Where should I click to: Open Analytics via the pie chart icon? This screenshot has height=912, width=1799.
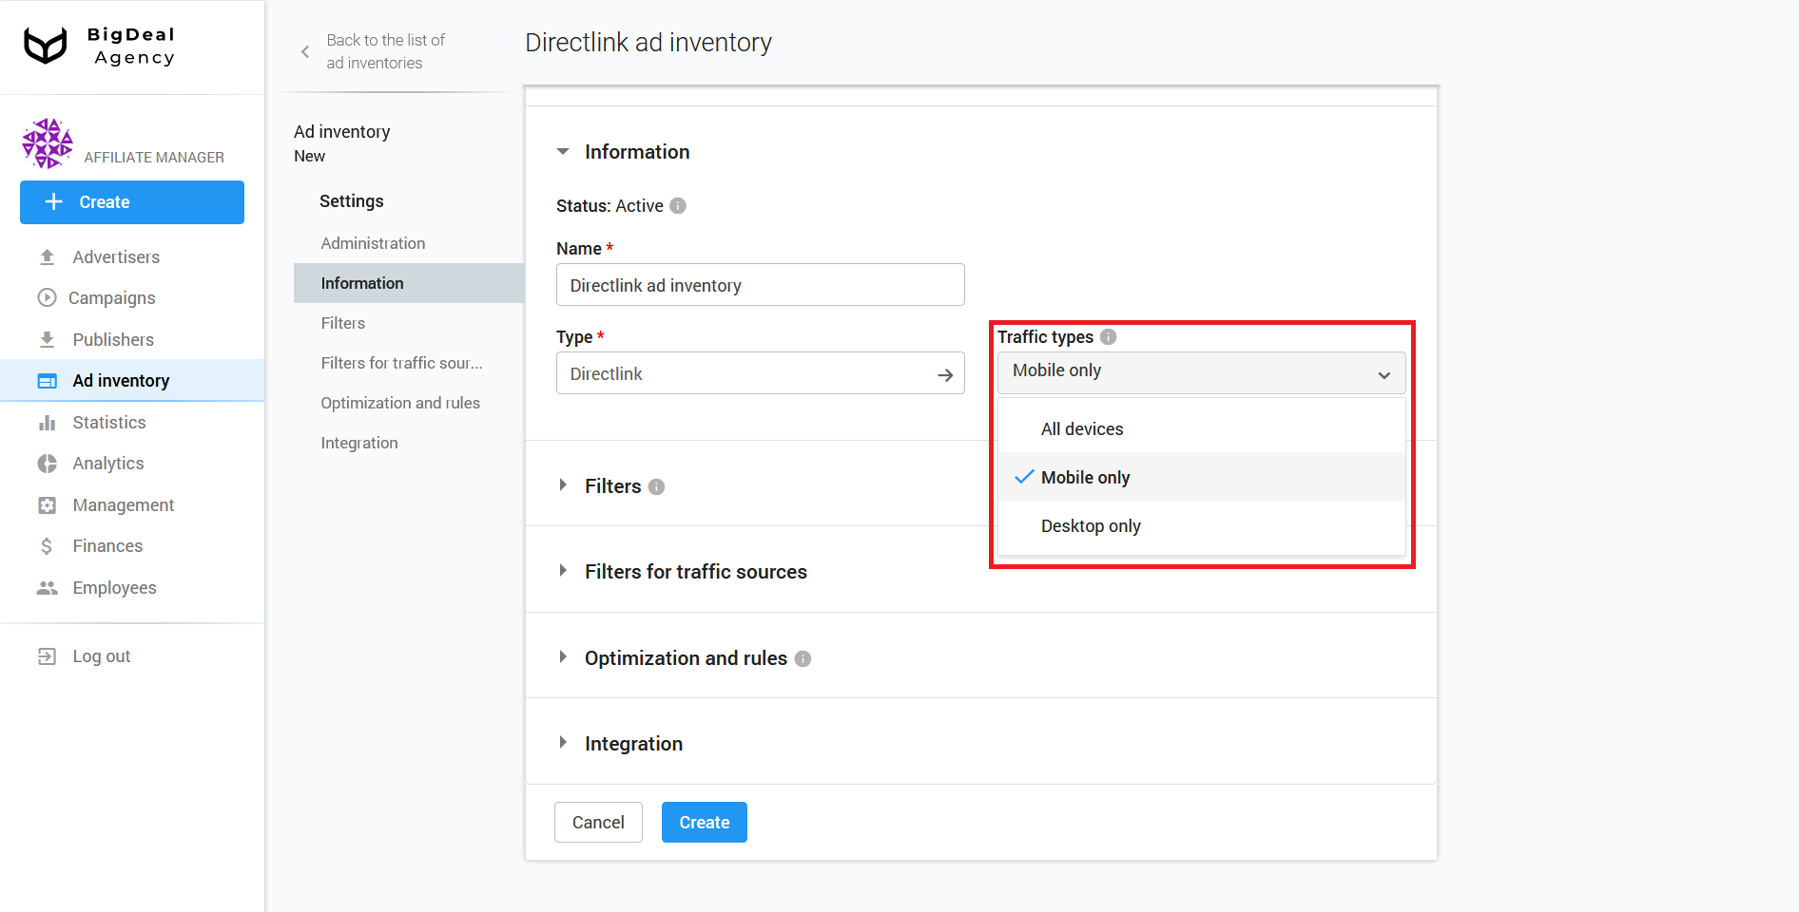[x=48, y=464]
